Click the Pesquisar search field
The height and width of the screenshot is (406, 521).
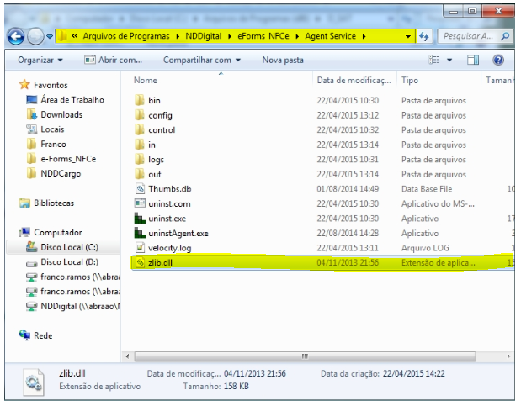click(x=471, y=37)
